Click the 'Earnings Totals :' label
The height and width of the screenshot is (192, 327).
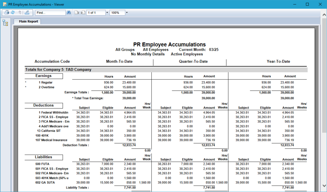click(x=77, y=92)
